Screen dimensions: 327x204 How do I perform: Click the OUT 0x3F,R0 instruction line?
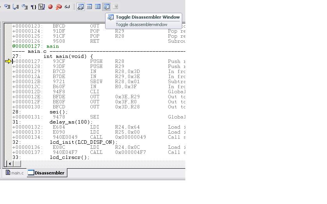[x=98, y=102]
